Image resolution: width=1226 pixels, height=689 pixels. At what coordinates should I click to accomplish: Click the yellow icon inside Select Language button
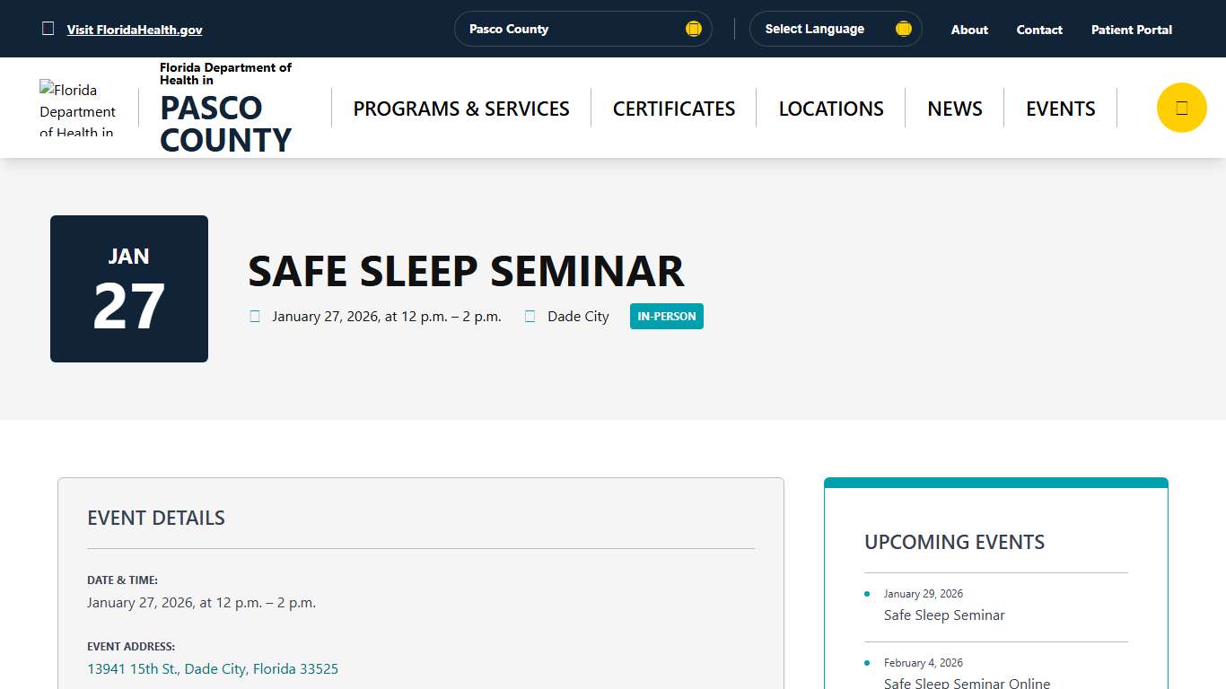[903, 28]
